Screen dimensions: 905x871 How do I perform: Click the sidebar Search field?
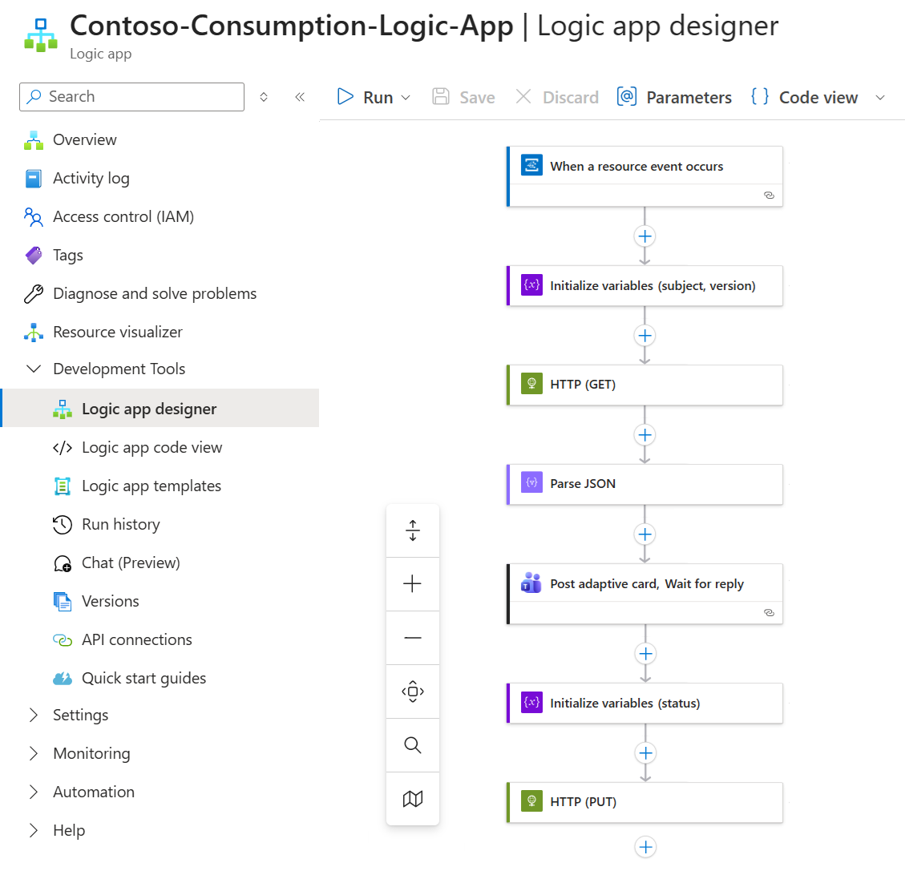132,97
